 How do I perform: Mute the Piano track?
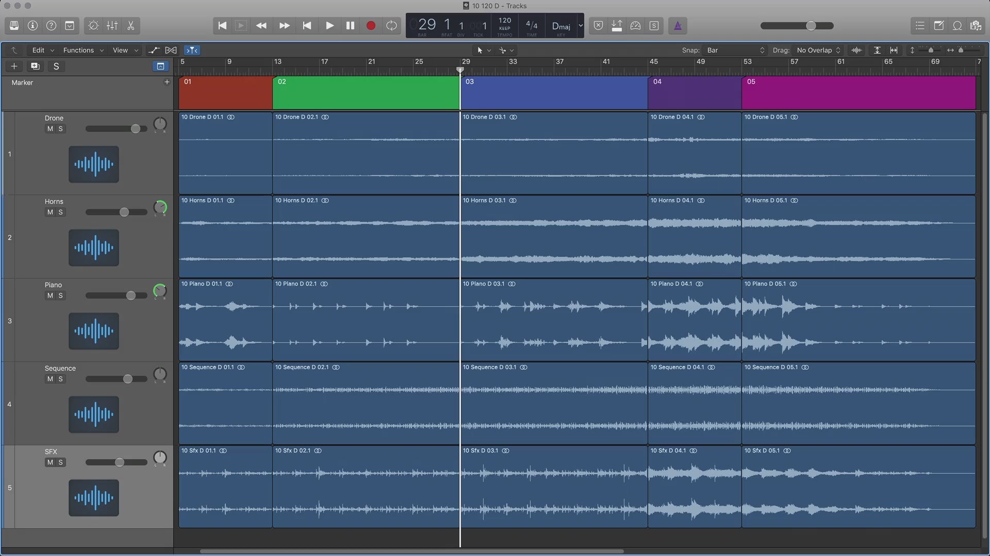[x=50, y=296]
